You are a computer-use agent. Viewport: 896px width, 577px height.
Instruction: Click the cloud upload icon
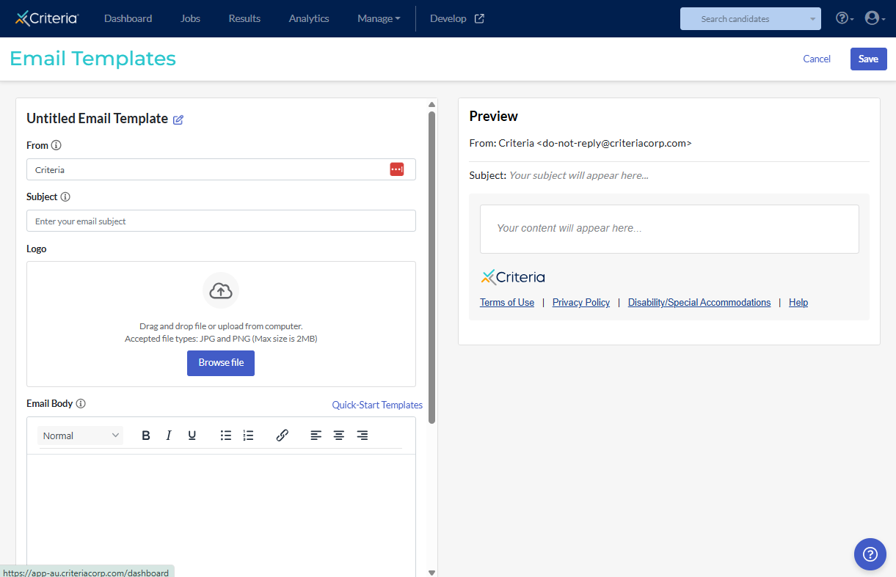221,291
